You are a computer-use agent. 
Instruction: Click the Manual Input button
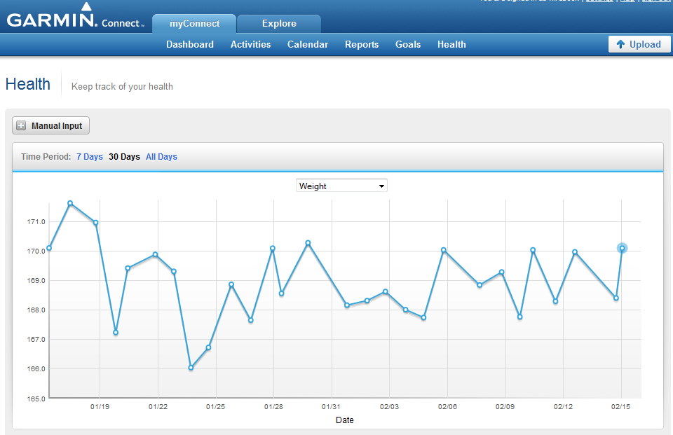point(50,125)
